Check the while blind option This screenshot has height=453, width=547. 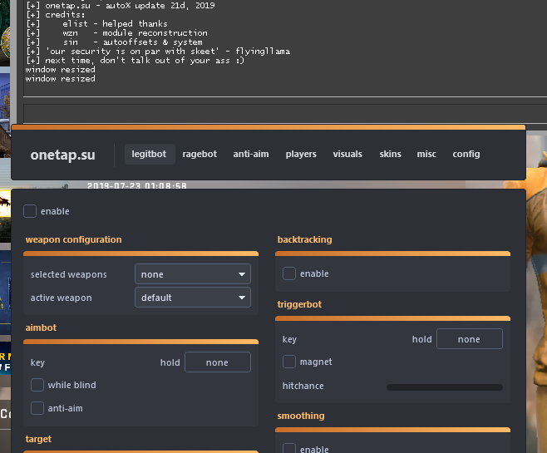click(x=37, y=385)
